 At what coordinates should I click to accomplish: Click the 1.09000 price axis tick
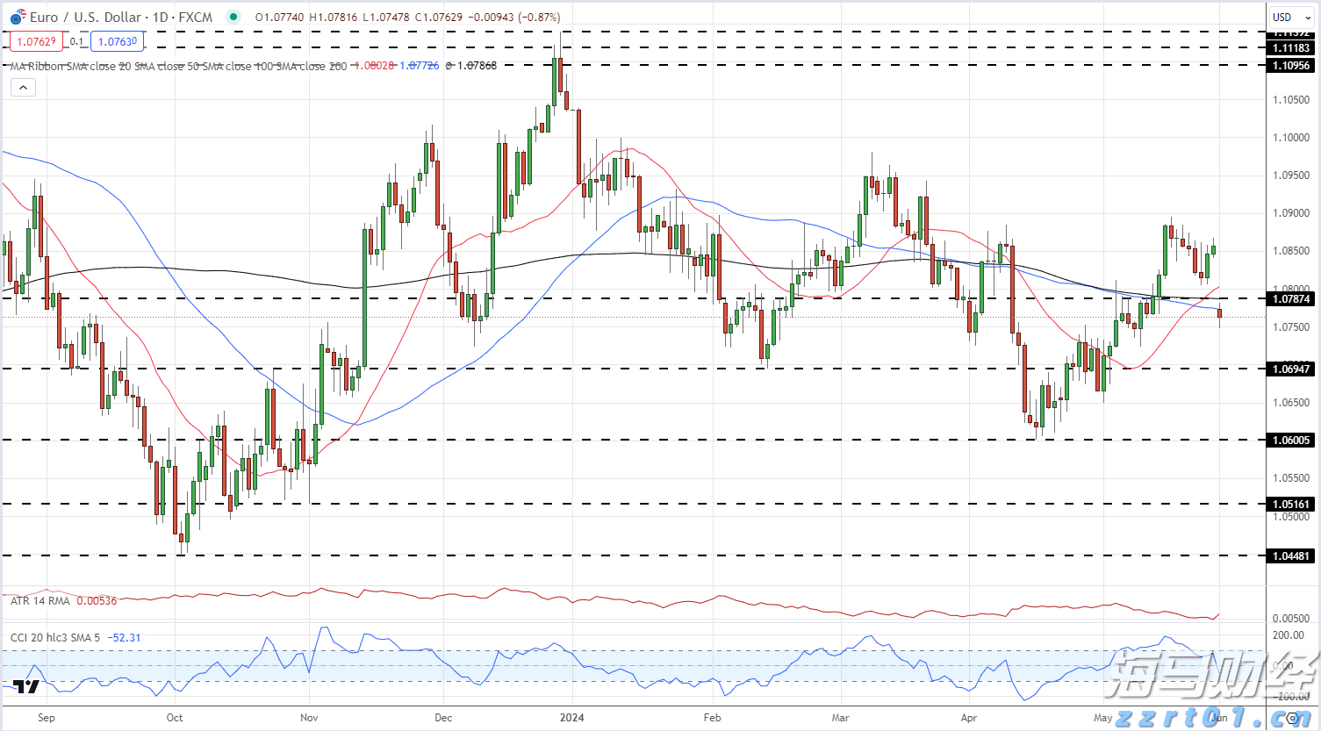[x=1291, y=213]
